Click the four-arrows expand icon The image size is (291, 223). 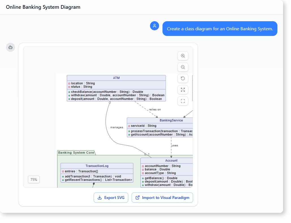tap(183, 90)
